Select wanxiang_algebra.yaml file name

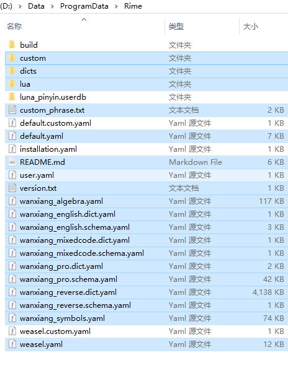[61, 201]
